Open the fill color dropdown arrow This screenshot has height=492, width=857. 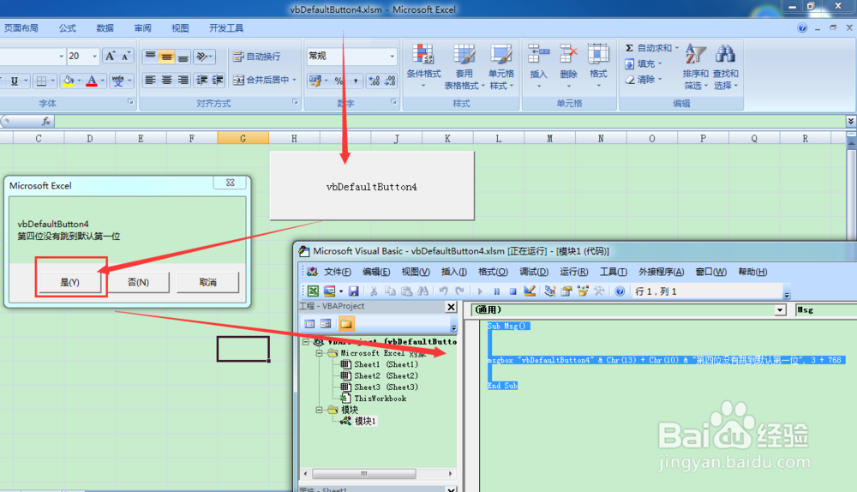tap(79, 81)
